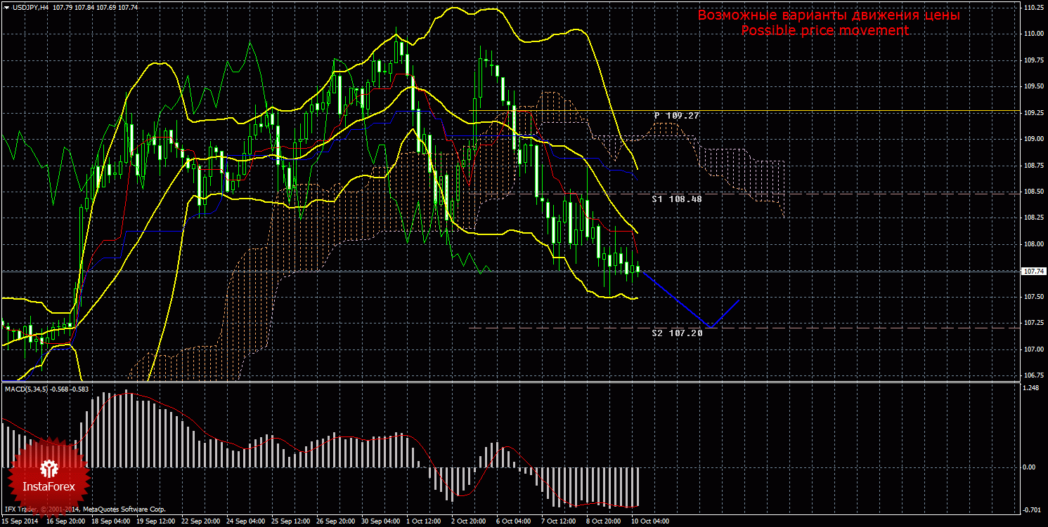Click the '18 Sep 04:00' time axis label
Viewport: 1048px width, 527px height.
coord(110,521)
